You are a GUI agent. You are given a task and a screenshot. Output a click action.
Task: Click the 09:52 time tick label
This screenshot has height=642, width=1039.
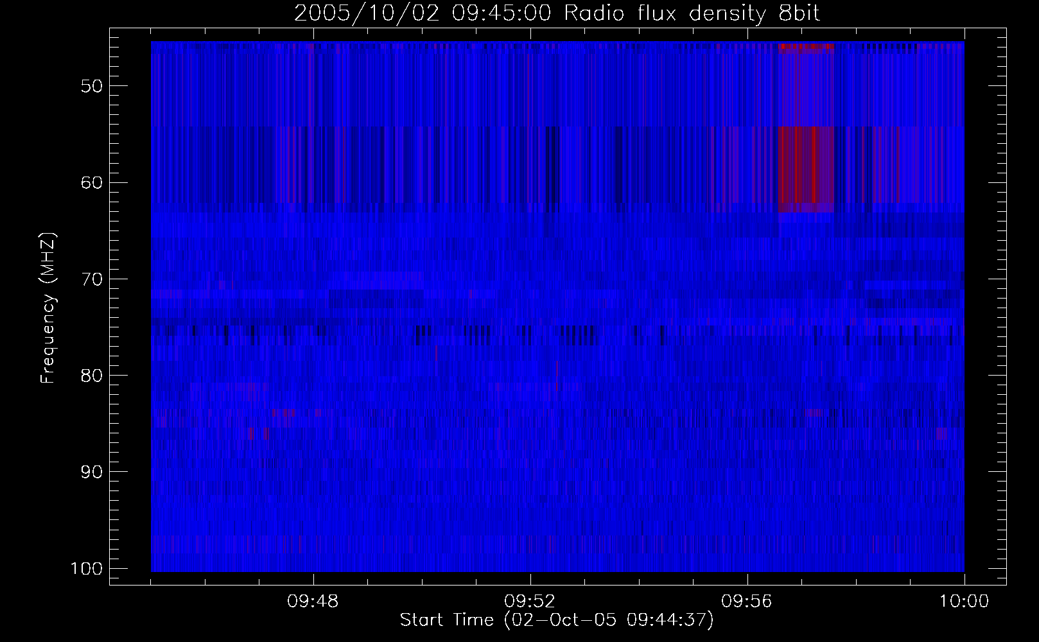point(530,602)
